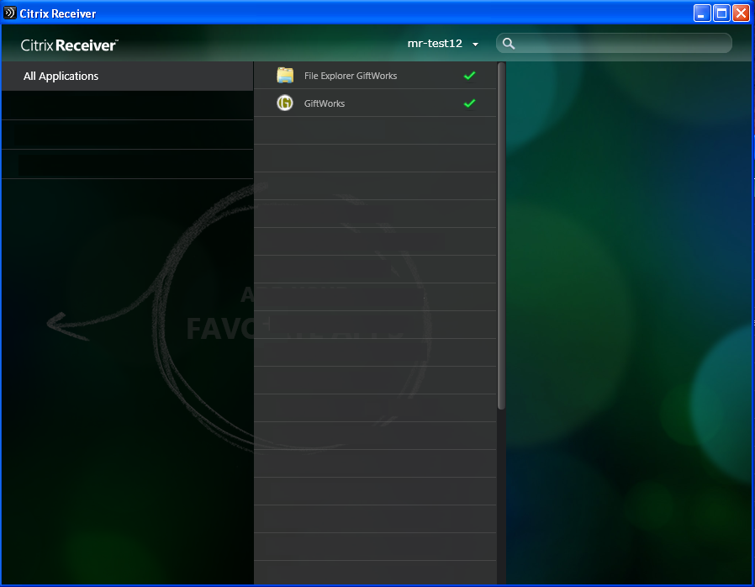This screenshot has width=755, height=587.
Task: Click the File Explorer GiftWorks folder icon
Action: pos(285,76)
